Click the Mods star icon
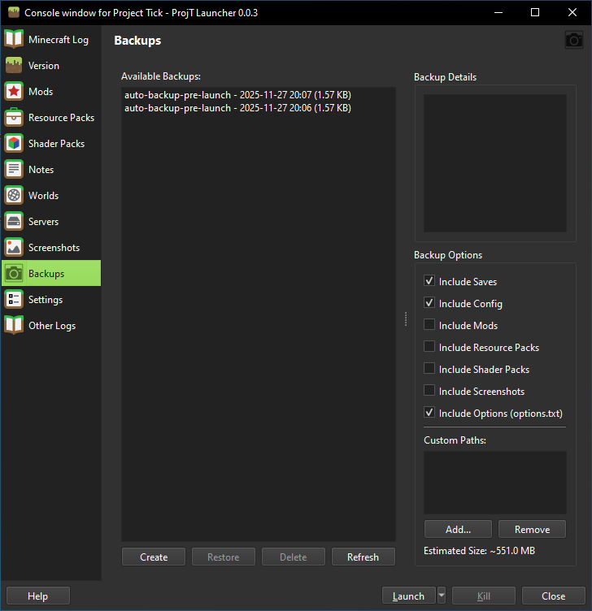Screen dimensions: 592x611 [14, 92]
